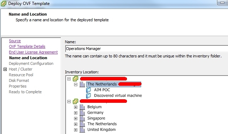Click the United Kingdom datacenter icon
Image resolution: width=228 pixels, height=134 pixels.
click(82, 130)
